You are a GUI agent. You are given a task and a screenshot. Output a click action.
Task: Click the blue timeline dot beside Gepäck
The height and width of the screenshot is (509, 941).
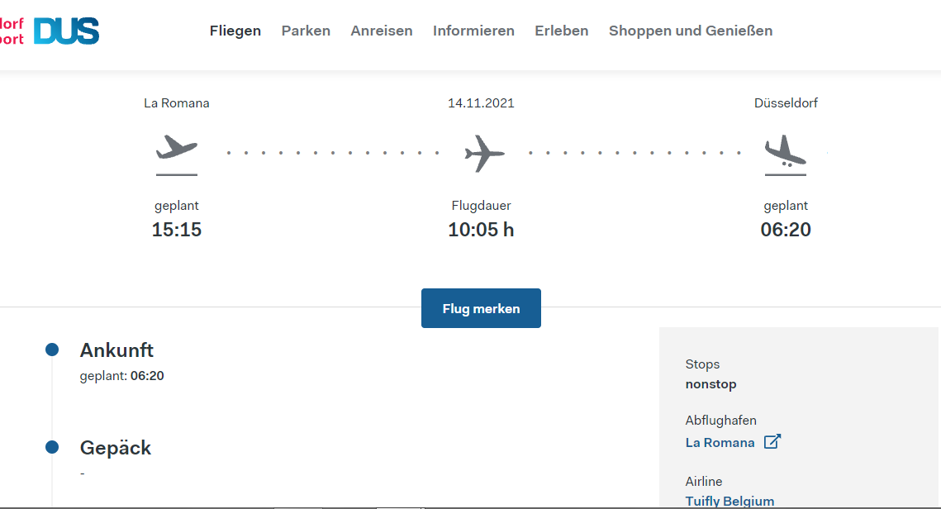52,446
